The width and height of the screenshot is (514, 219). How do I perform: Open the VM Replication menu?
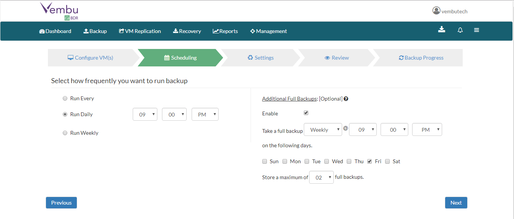[140, 31]
